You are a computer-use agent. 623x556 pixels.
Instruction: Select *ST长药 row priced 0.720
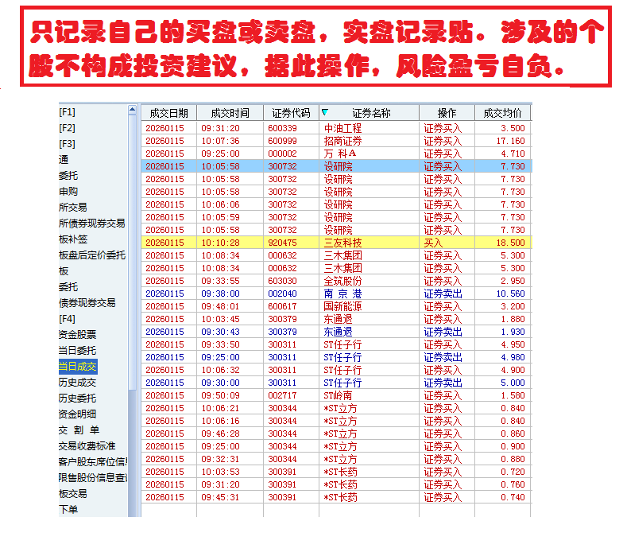(x=336, y=472)
